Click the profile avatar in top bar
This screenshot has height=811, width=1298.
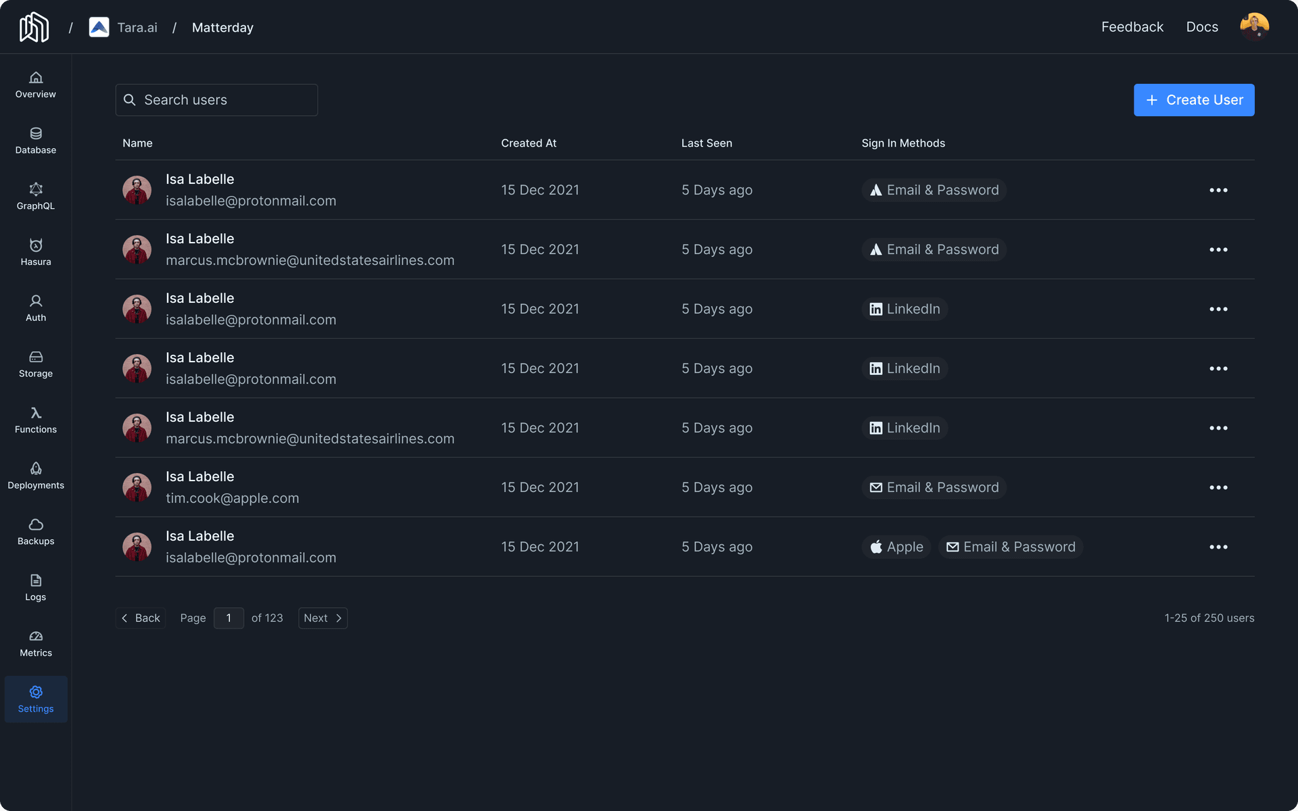pyautogui.click(x=1255, y=26)
